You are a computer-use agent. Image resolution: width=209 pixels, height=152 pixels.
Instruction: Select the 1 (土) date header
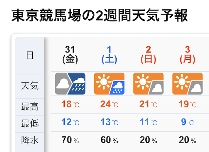click(109, 55)
